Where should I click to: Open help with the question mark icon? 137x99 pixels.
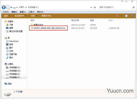(x=132, y=16)
